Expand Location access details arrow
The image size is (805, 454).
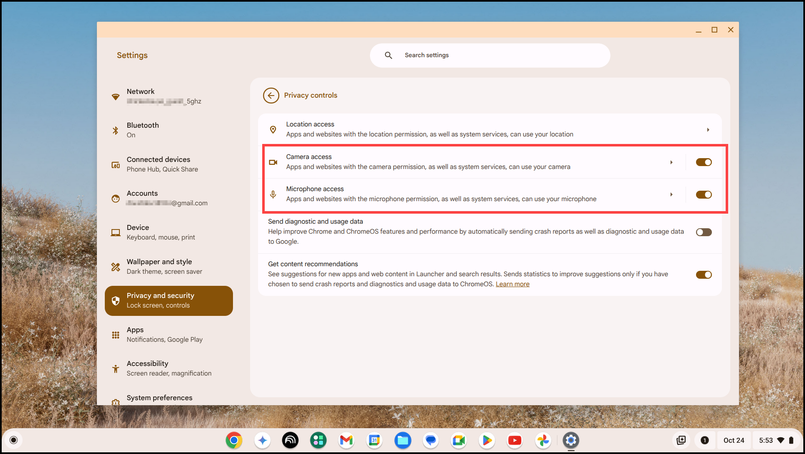708,130
